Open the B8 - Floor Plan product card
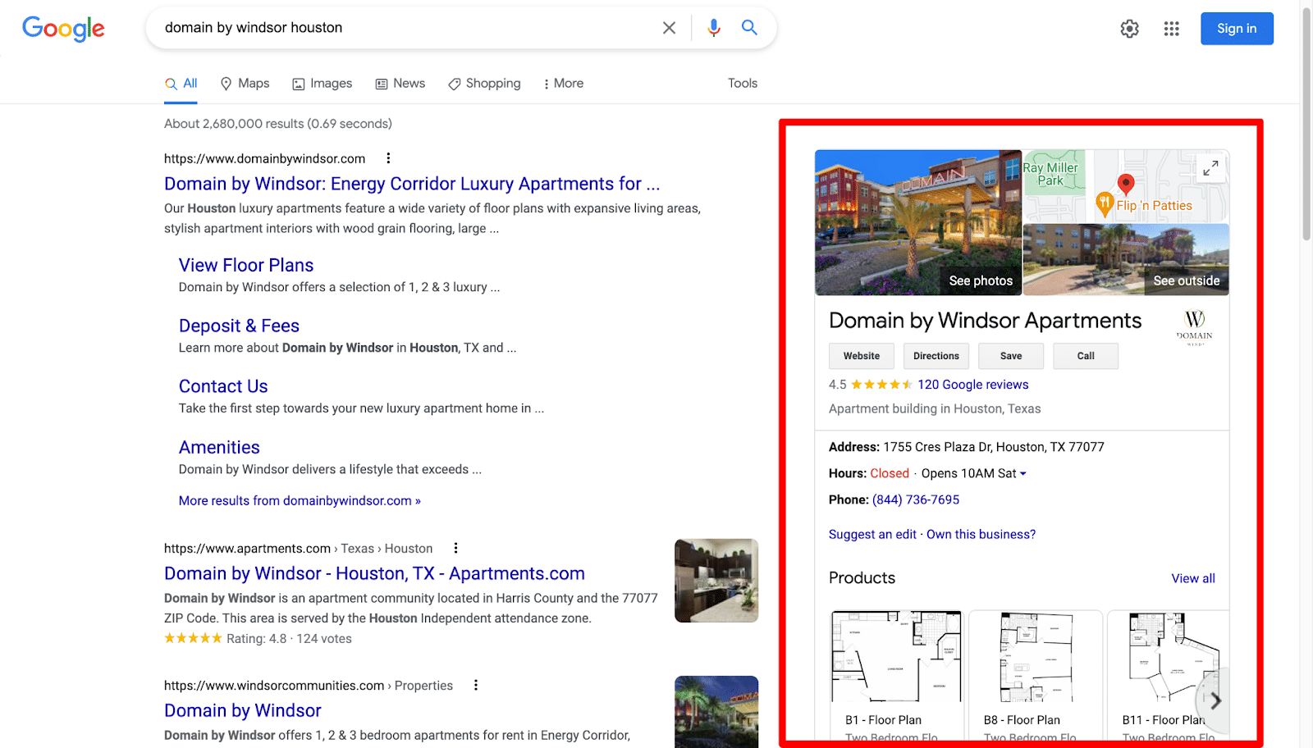The width and height of the screenshot is (1313, 748). coord(1035,677)
